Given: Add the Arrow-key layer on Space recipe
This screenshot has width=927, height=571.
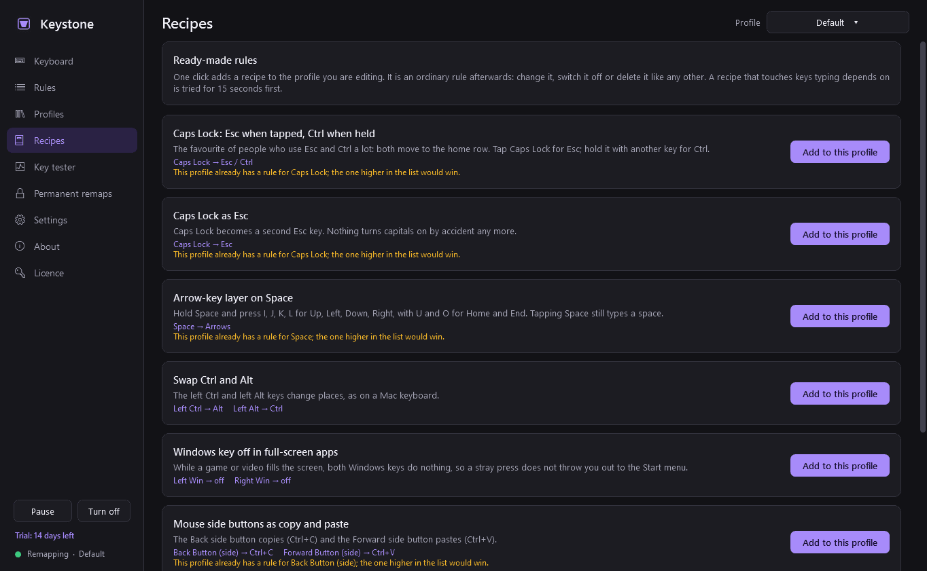Looking at the screenshot, I should (x=839, y=316).
